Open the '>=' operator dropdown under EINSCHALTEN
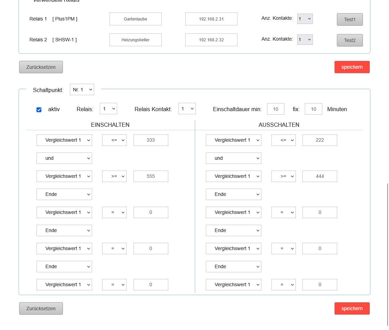 tap(114, 176)
